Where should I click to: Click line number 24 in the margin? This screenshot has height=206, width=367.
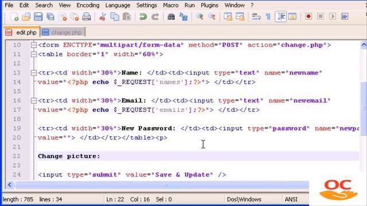coord(17,175)
